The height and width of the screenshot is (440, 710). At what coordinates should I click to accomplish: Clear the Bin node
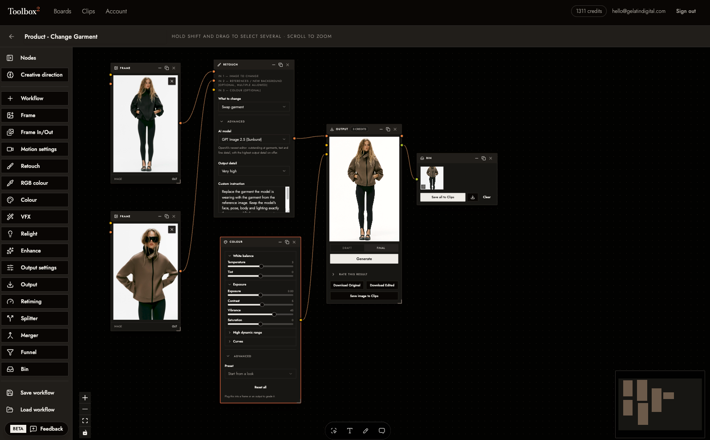tap(487, 197)
